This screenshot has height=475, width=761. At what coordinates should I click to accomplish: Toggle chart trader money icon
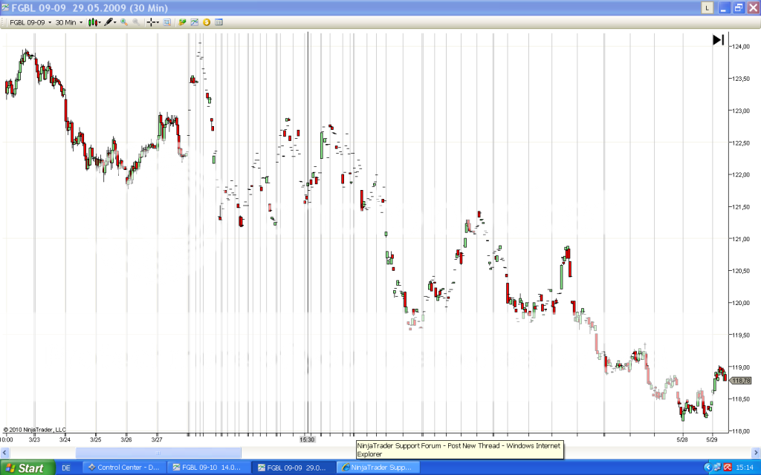182,22
